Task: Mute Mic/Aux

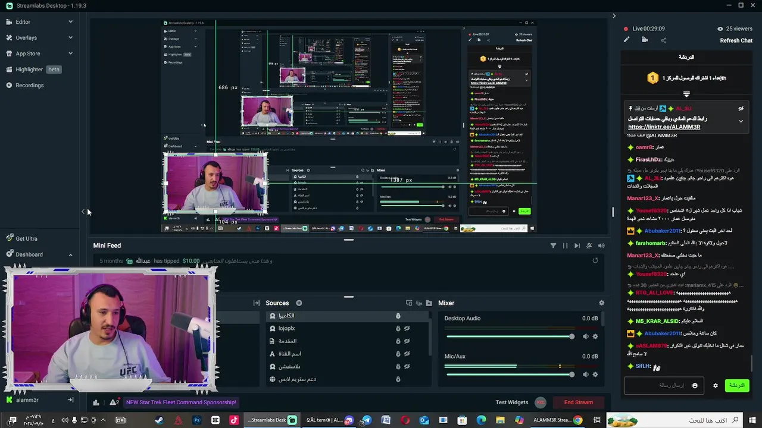Action: 585,374
